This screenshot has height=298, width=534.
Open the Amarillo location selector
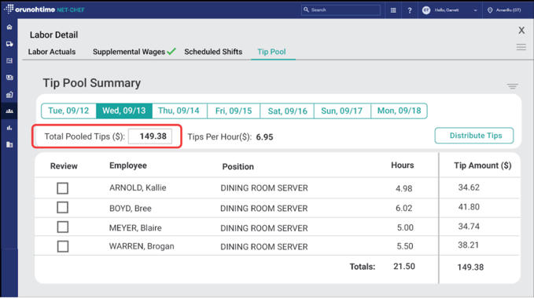[504, 10]
